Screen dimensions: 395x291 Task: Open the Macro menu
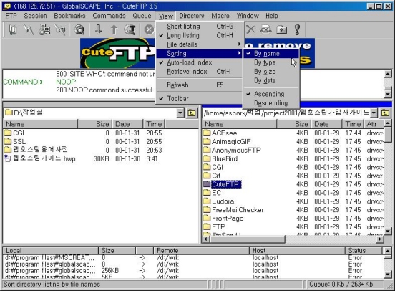220,16
